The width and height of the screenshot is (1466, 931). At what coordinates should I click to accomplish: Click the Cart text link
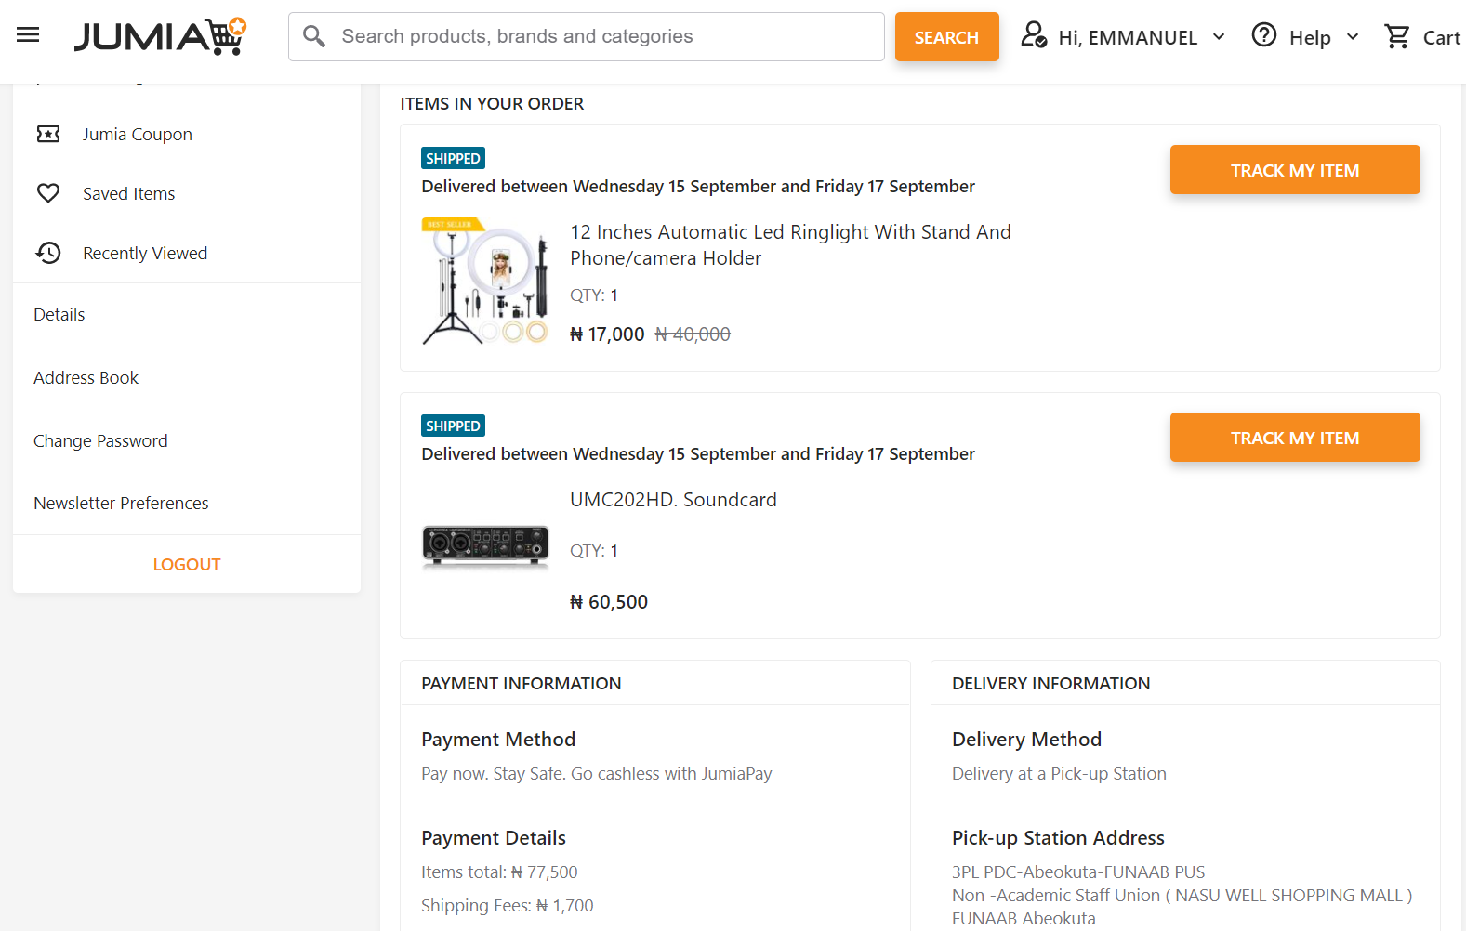pos(1441,38)
